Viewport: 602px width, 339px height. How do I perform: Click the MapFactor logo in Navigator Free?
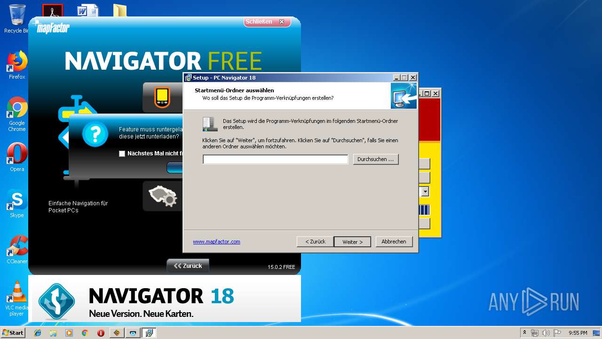point(52,27)
